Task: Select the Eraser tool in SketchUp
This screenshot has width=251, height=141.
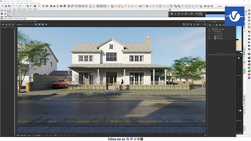Action: pyautogui.click(x=5, y=14)
